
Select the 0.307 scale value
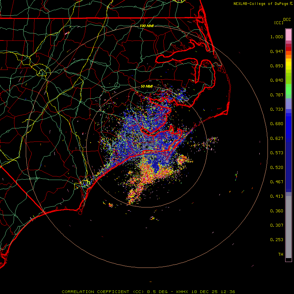pos(277,225)
